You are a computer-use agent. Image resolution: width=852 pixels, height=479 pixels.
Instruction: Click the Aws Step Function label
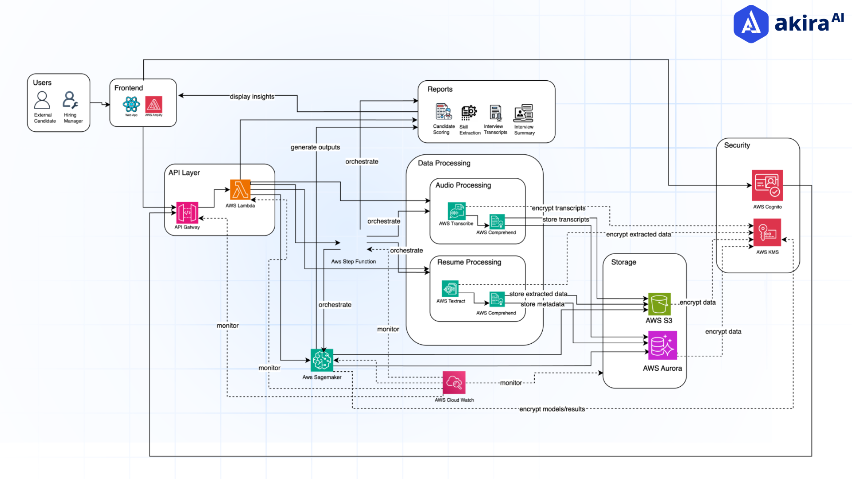point(354,261)
